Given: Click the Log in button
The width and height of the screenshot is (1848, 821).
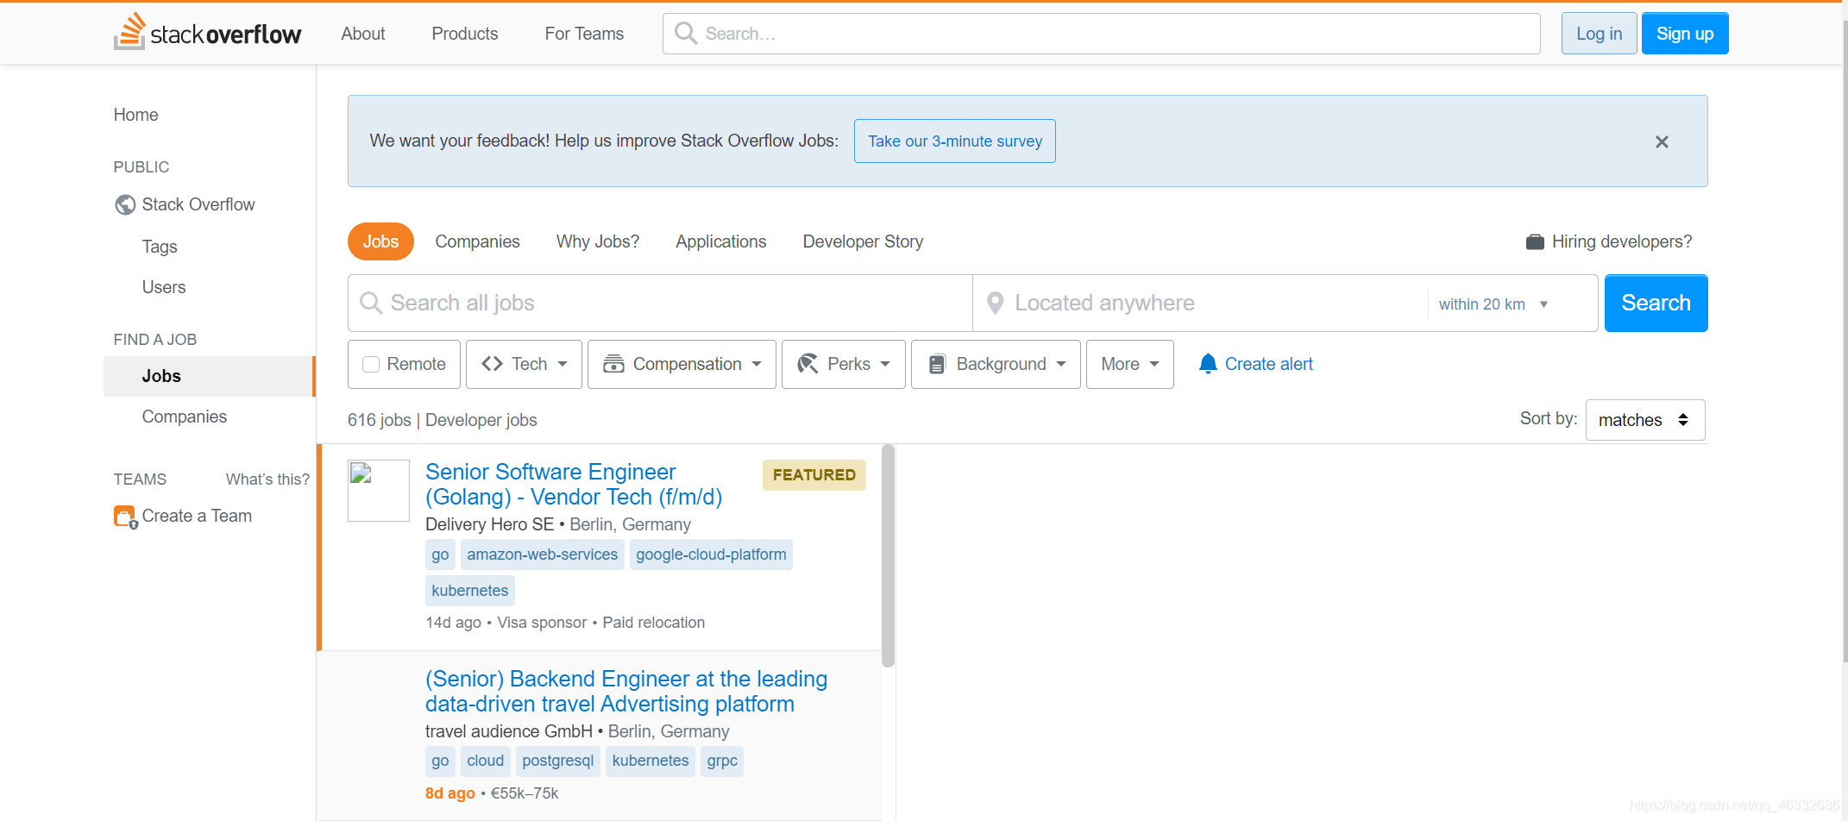Looking at the screenshot, I should (1599, 34).
